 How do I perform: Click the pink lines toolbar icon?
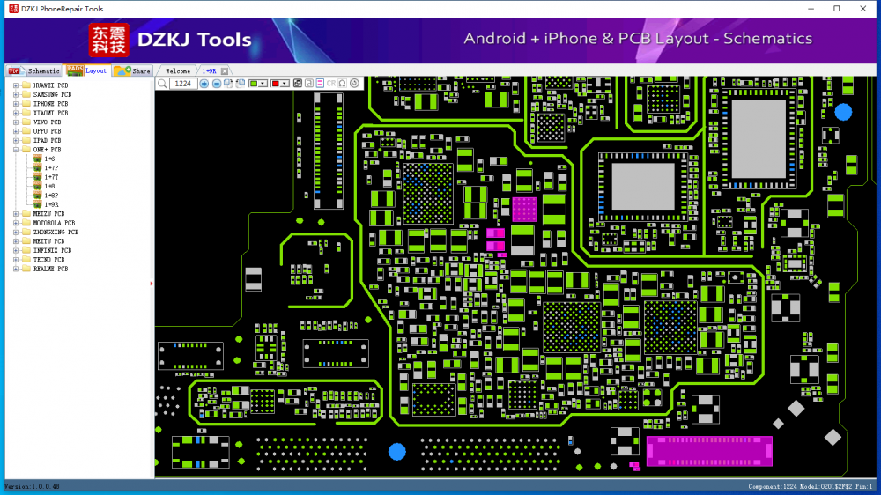coord(320,84)
